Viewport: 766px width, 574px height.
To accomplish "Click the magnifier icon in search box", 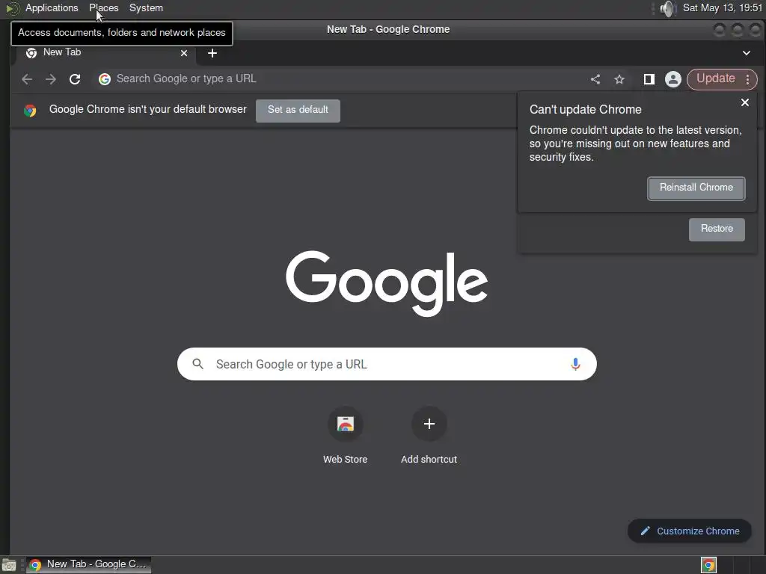I will tap(197, 364).
